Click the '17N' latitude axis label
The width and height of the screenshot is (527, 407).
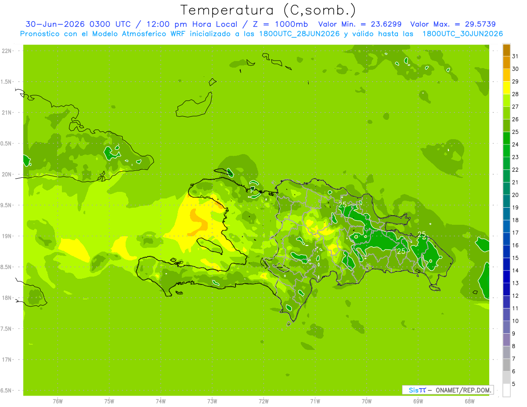pyautogui.click(x=7, y=360)
